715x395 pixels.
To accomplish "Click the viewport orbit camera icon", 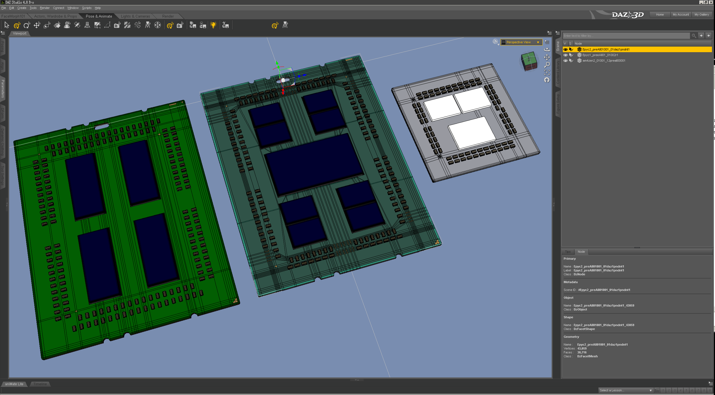I will 547,50.
